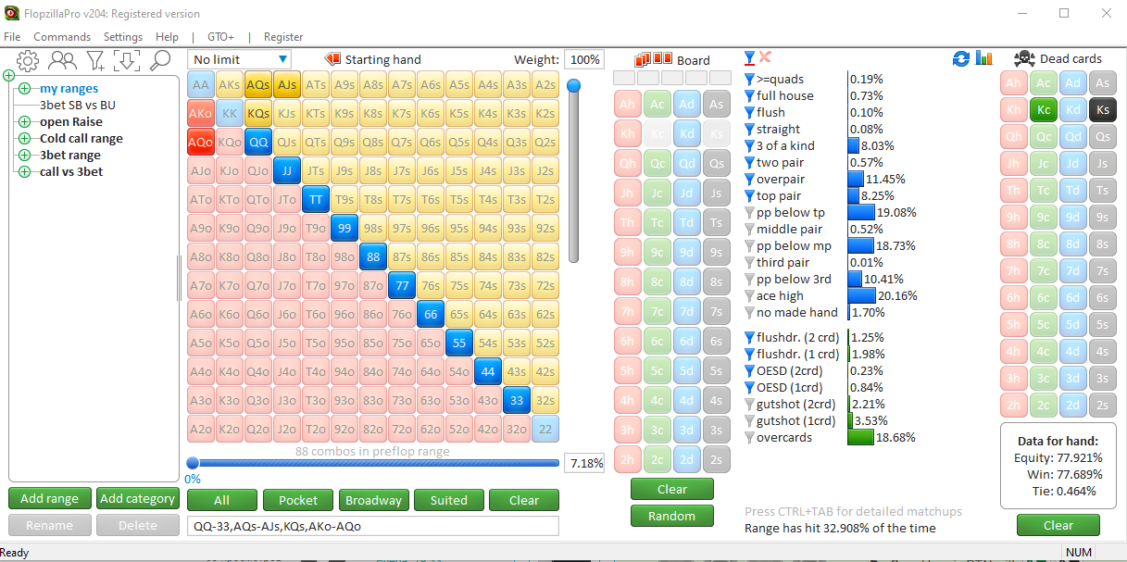Open the Help menu
Image resolution: width=1127 pixels, height=562 pixels.
pos(168,37)
